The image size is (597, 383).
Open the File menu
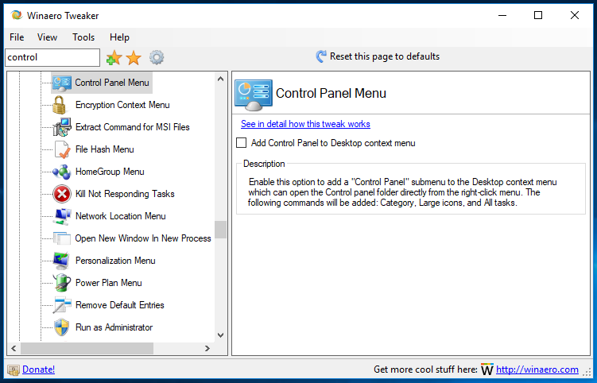pyautogui.click(x=17, y=37)
